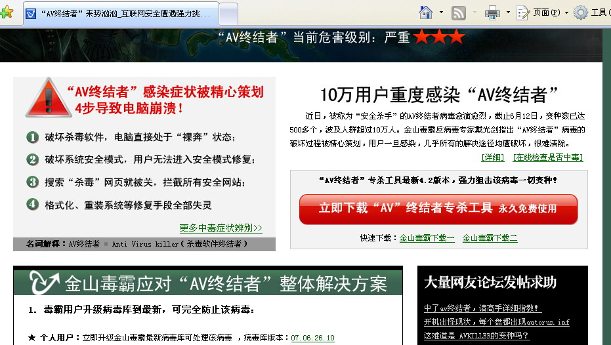This screenshot has height=345, width=611.
Task: Expand the Print button dropdown arrow
Action: [x=507, y=12]
